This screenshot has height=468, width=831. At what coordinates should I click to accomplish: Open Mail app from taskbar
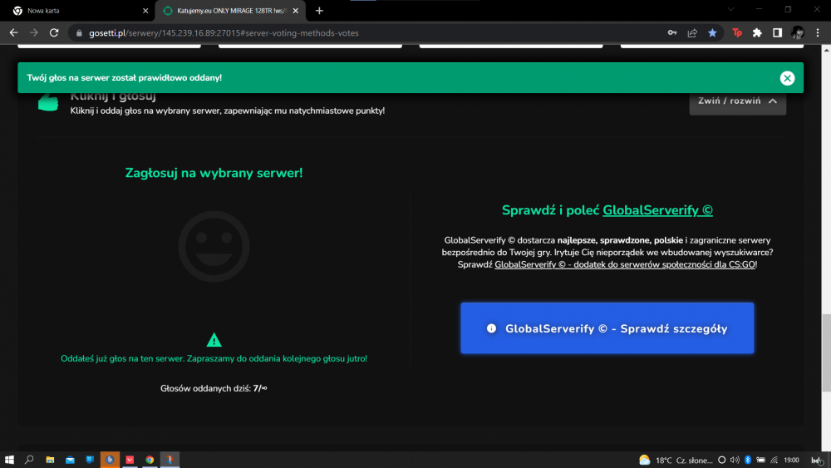[x=70, y=460]
